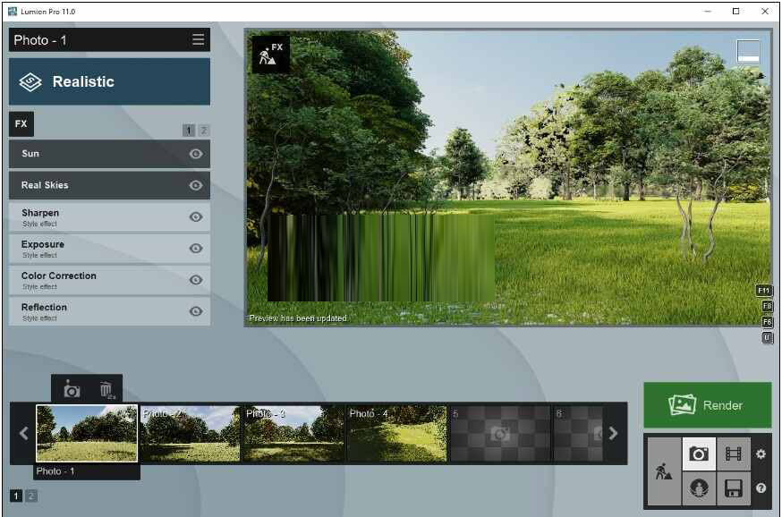Image resolution: width=782 pixels, height=517 pixels.
Task: Toggle visibility of the Sun effect
Action: tap(196, 154)
